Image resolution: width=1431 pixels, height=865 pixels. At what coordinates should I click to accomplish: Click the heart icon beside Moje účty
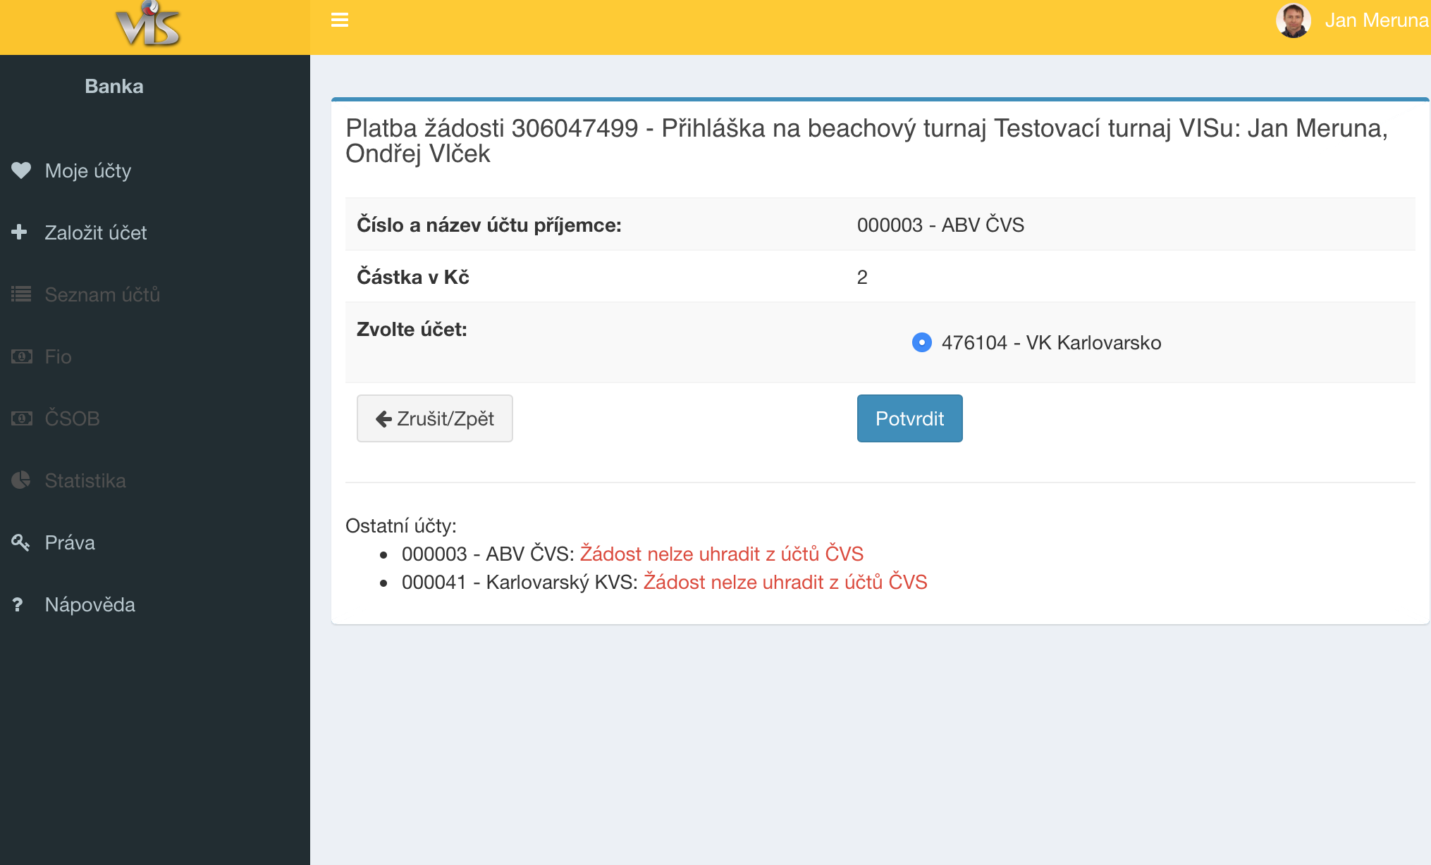click(x=21, y=170)
